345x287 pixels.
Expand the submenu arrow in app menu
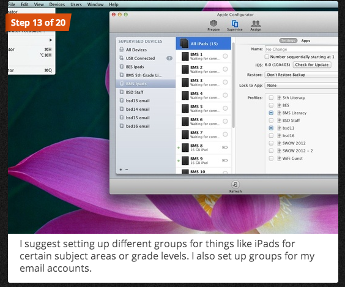pyautogui.click(x=51, y=40)
